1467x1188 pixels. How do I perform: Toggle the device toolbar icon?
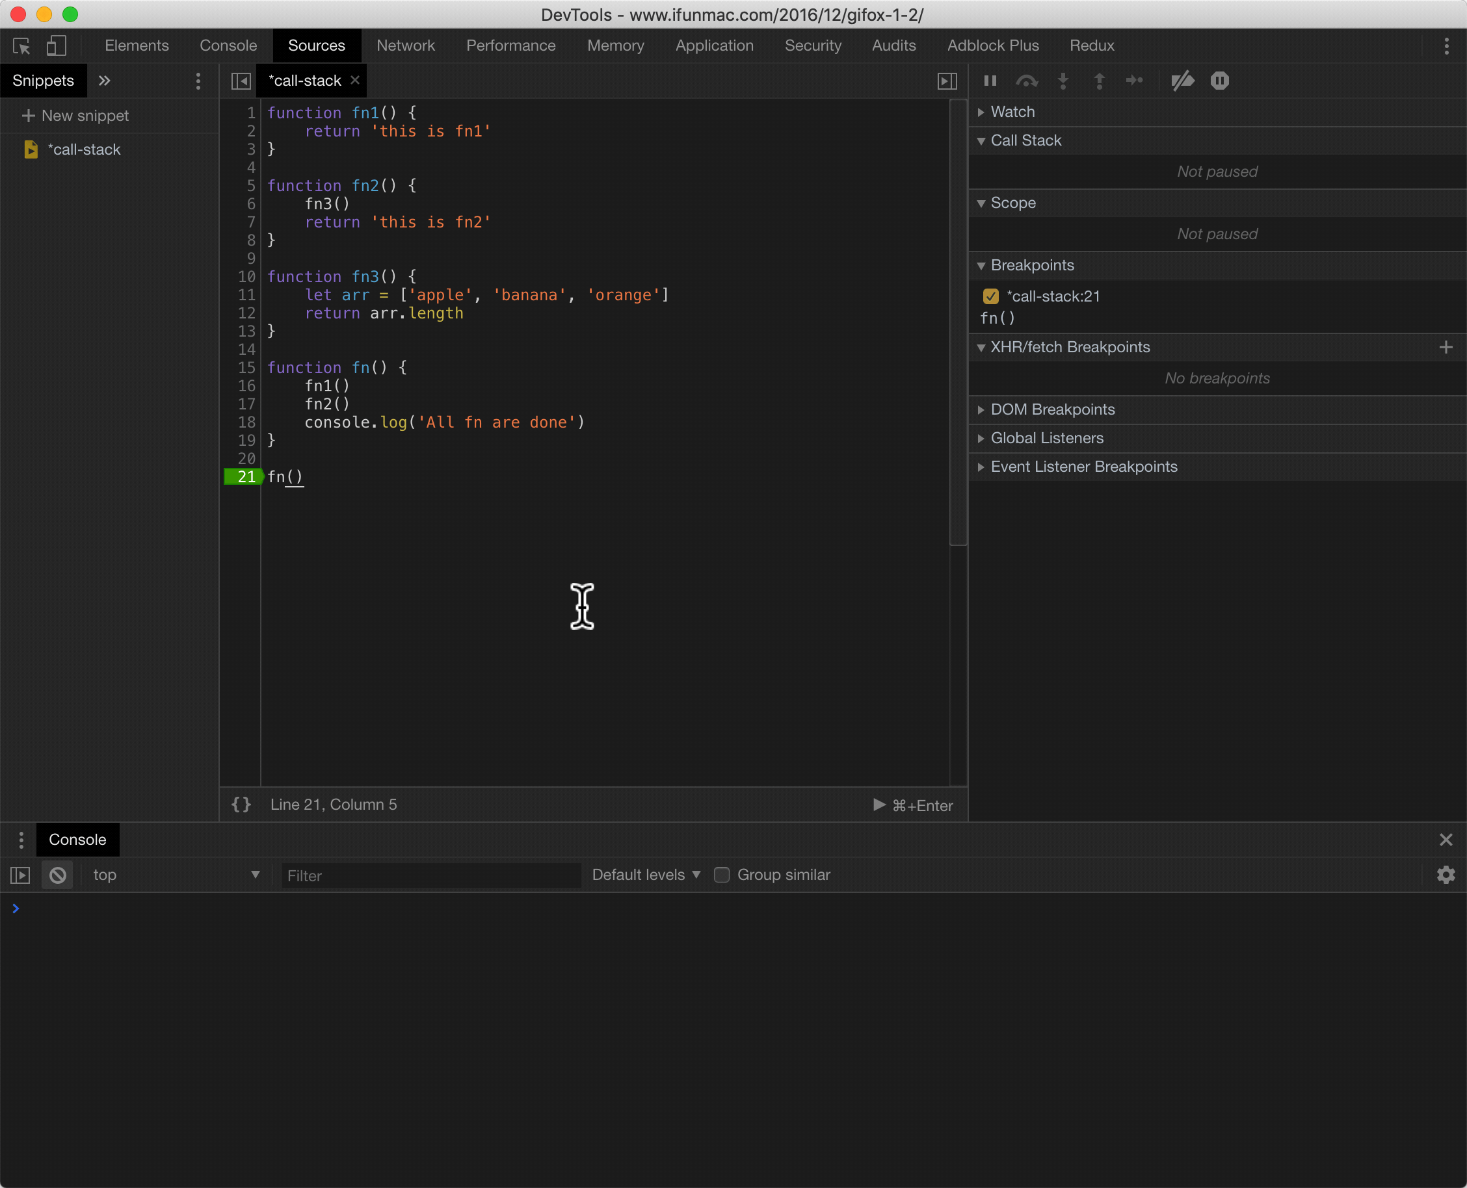[56, 46]
